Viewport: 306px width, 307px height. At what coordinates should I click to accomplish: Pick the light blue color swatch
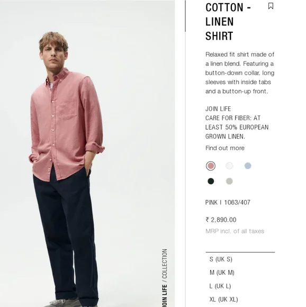pos(248,166)
